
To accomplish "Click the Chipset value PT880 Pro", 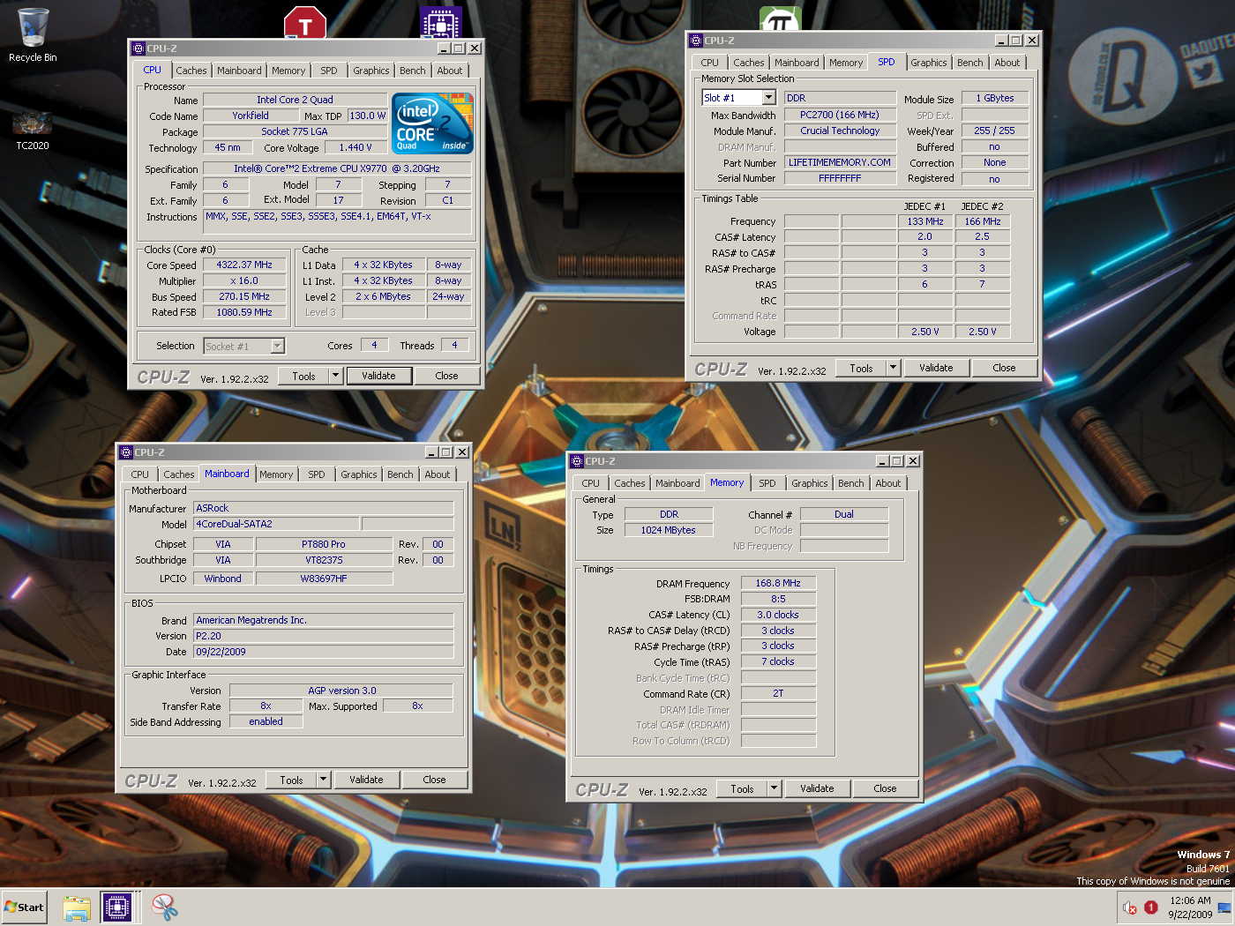I will [324, 544].
